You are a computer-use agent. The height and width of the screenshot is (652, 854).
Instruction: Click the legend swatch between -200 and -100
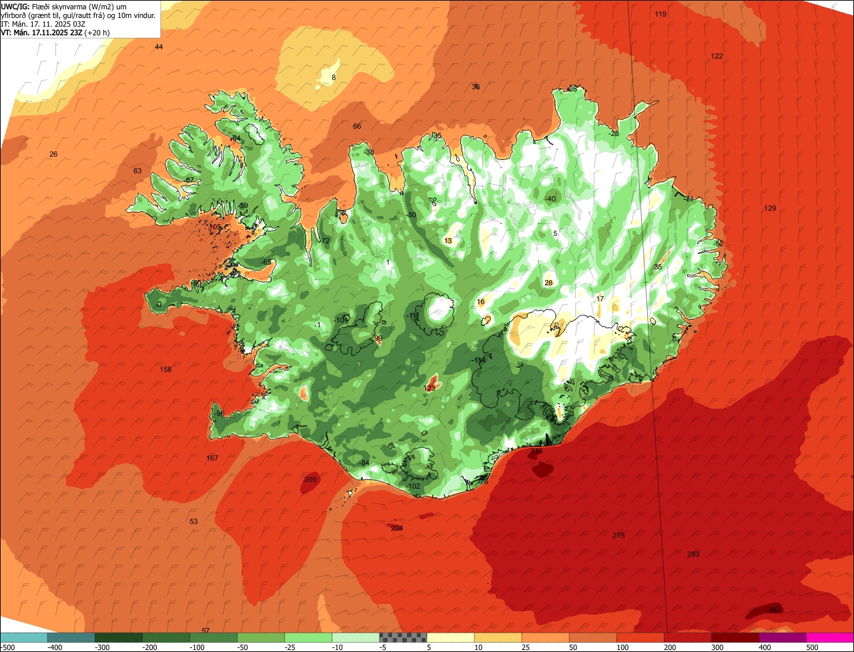166,637
